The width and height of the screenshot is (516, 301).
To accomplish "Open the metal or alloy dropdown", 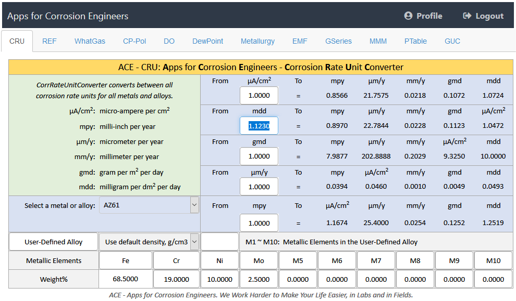I will coord(149,205).
